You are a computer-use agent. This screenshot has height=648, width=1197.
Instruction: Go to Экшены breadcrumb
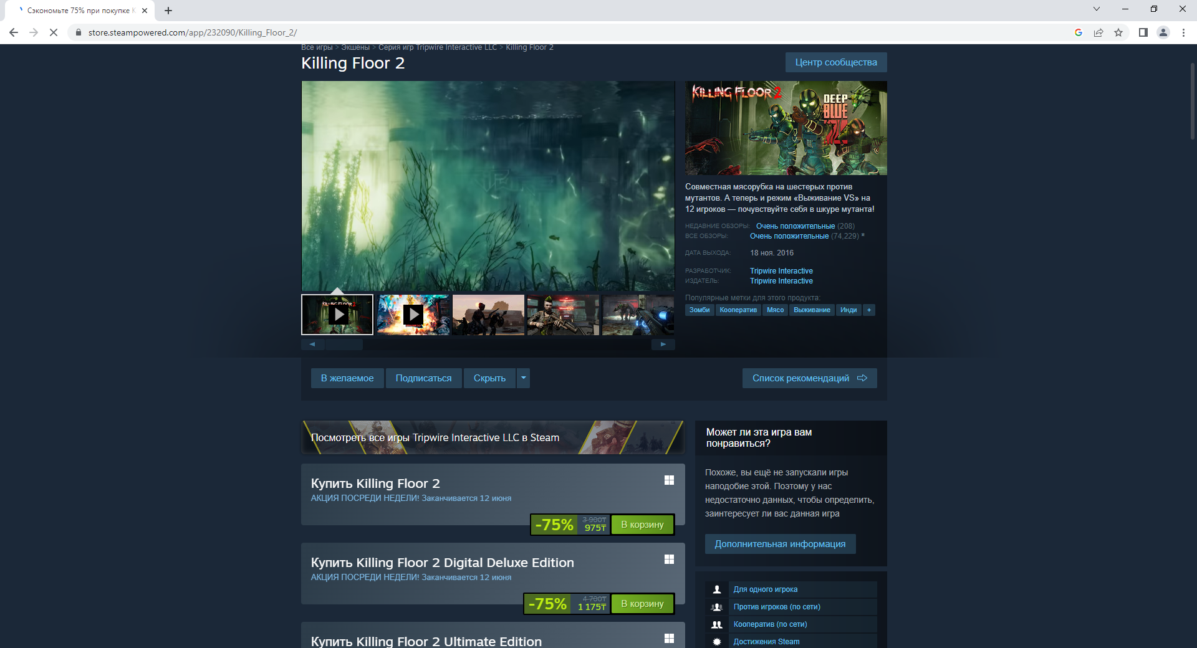[355, 47]
